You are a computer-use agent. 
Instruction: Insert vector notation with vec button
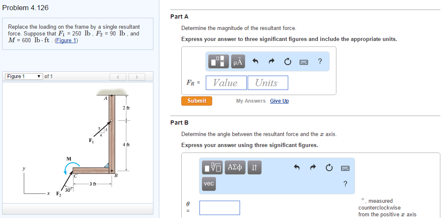tap(209, 184)
